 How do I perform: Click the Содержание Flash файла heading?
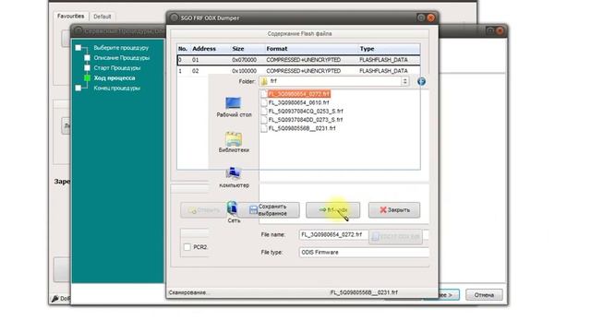299,34
